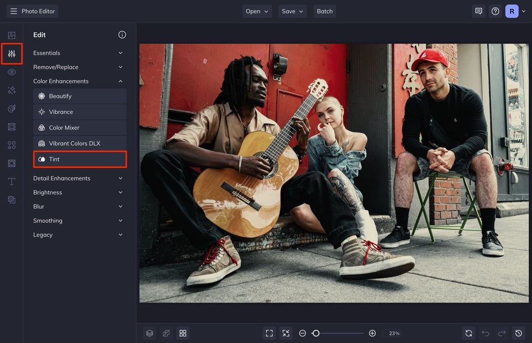Select the Beautify tool
The width and height of the screenshot is (532, 343).
79,96
